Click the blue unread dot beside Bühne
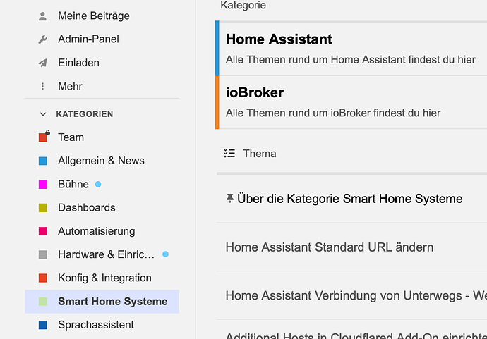Viewport: 487px width, 339px height. [x=98, y=184]
